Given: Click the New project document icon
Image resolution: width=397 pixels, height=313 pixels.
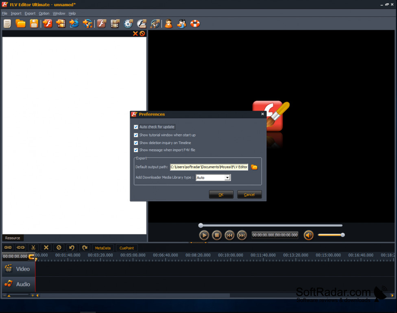Looking at the screenshot, I should [x=7, y=24].
